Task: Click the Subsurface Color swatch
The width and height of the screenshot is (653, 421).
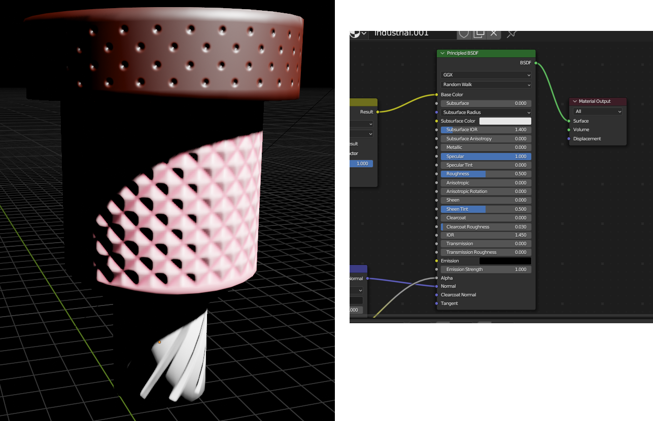Action: click(x=505, y=121)
